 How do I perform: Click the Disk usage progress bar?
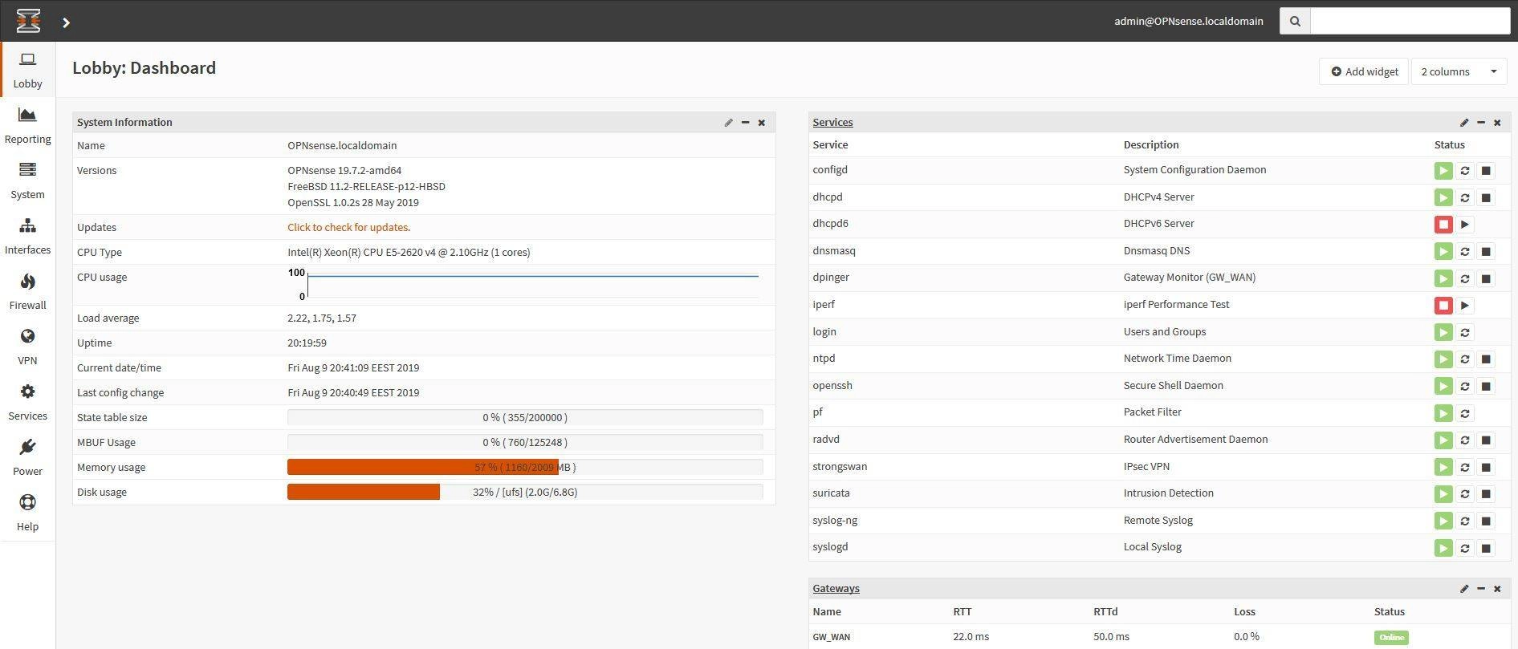click(525, 492)
